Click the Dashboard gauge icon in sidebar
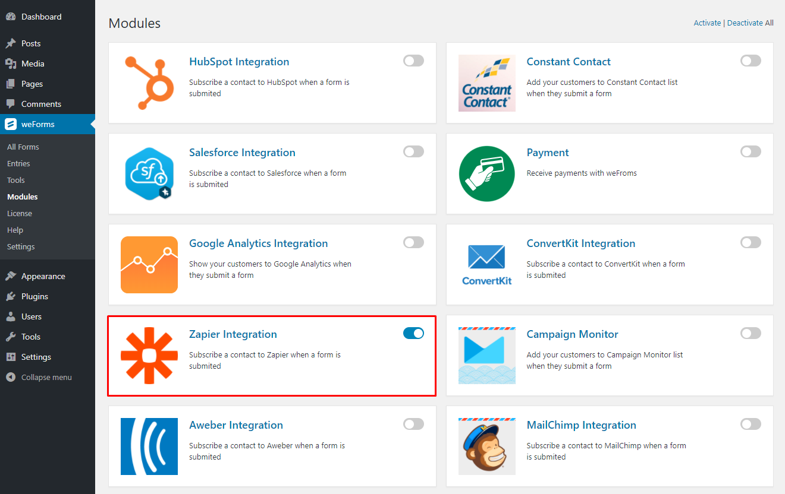Screen dimensions: 785x494 11,17
